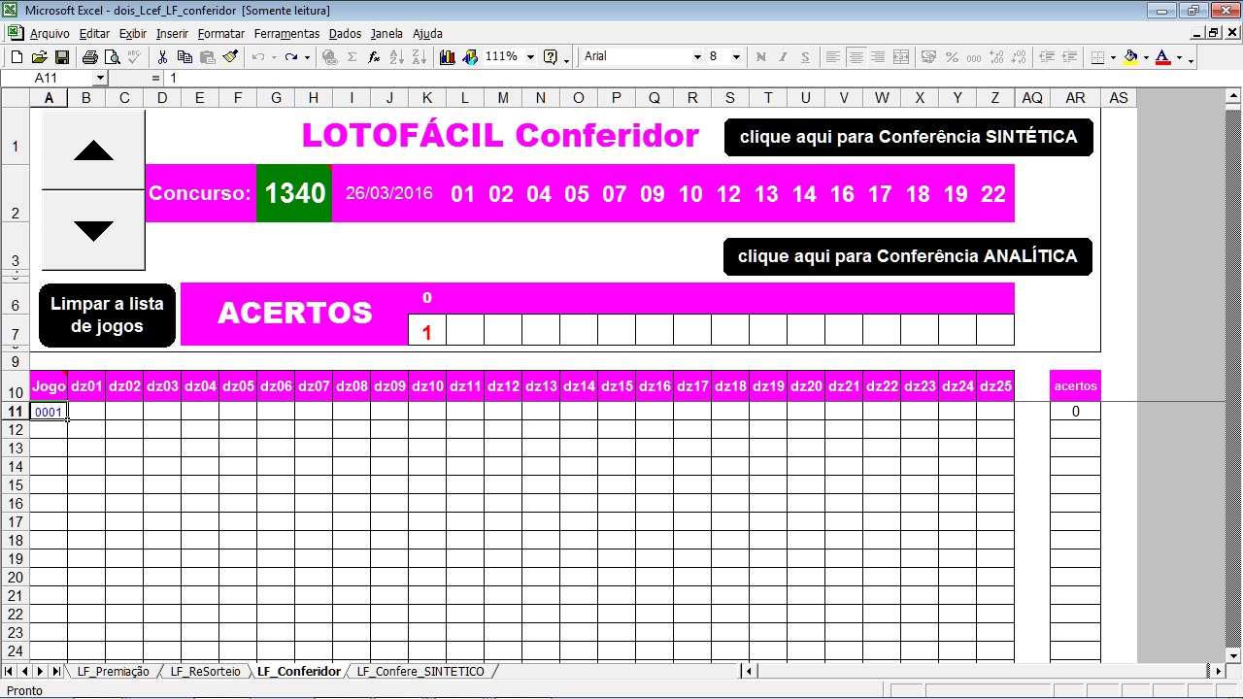The image size is (1243, 699).
Task: Open the Ferramentas menu
Action: [286, 33]
